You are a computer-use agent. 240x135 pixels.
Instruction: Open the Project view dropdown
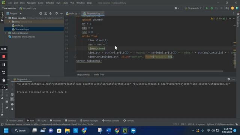[14, 13]
